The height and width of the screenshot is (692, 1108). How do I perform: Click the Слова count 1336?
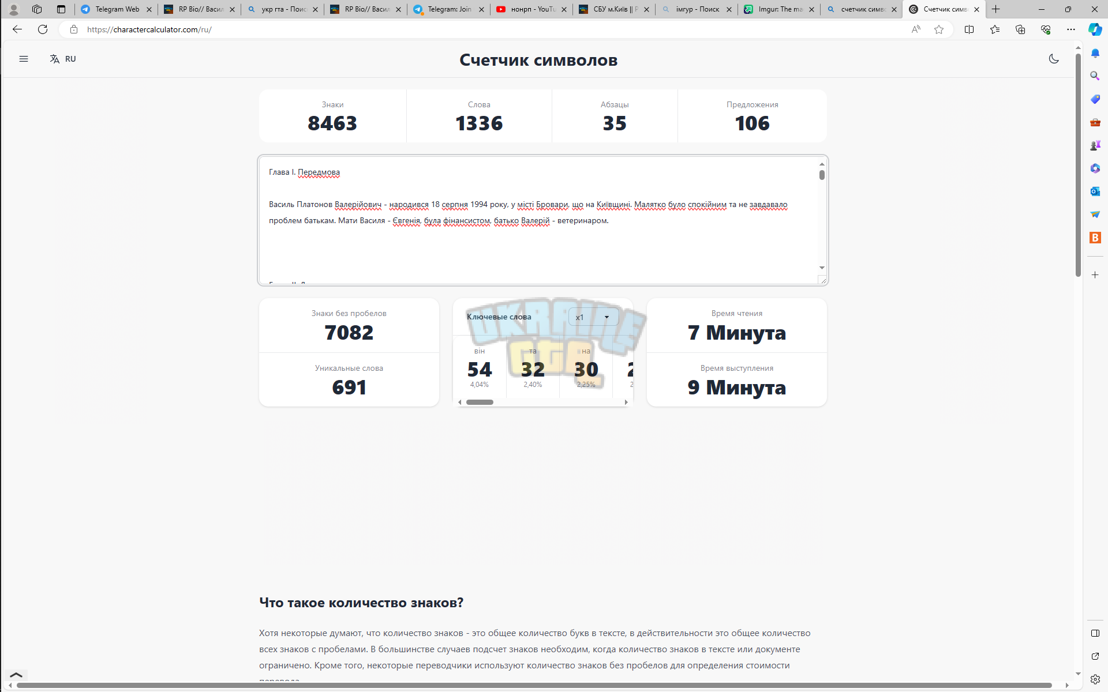coord(479,123)
